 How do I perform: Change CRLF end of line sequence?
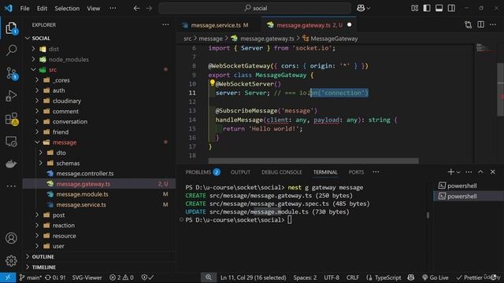click(x=353, y=277)
